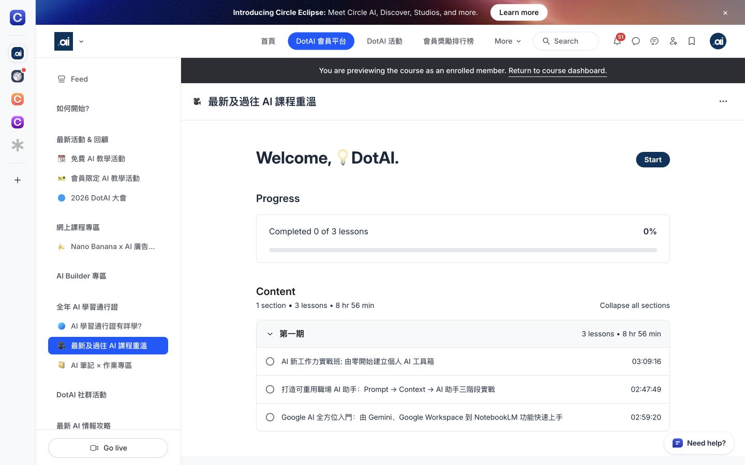The height and width of the screenshot is (465, 745).
Task: Open the DotAI 活動 tab
Action: (x=384, y=41)
